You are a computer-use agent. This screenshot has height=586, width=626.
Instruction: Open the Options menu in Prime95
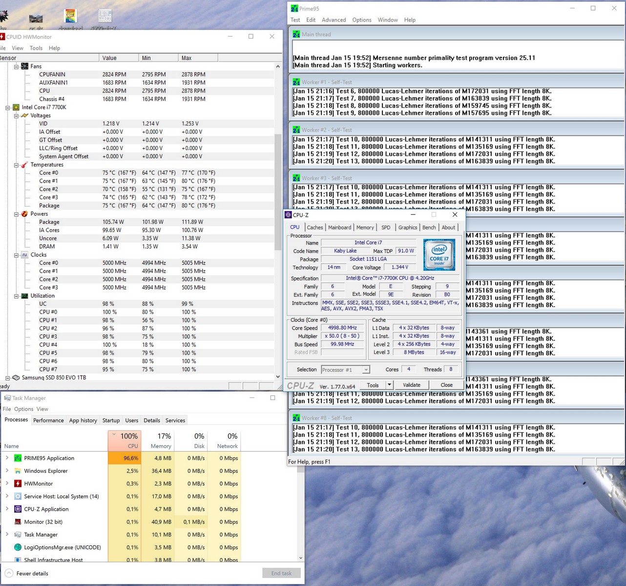pos(362,20)
